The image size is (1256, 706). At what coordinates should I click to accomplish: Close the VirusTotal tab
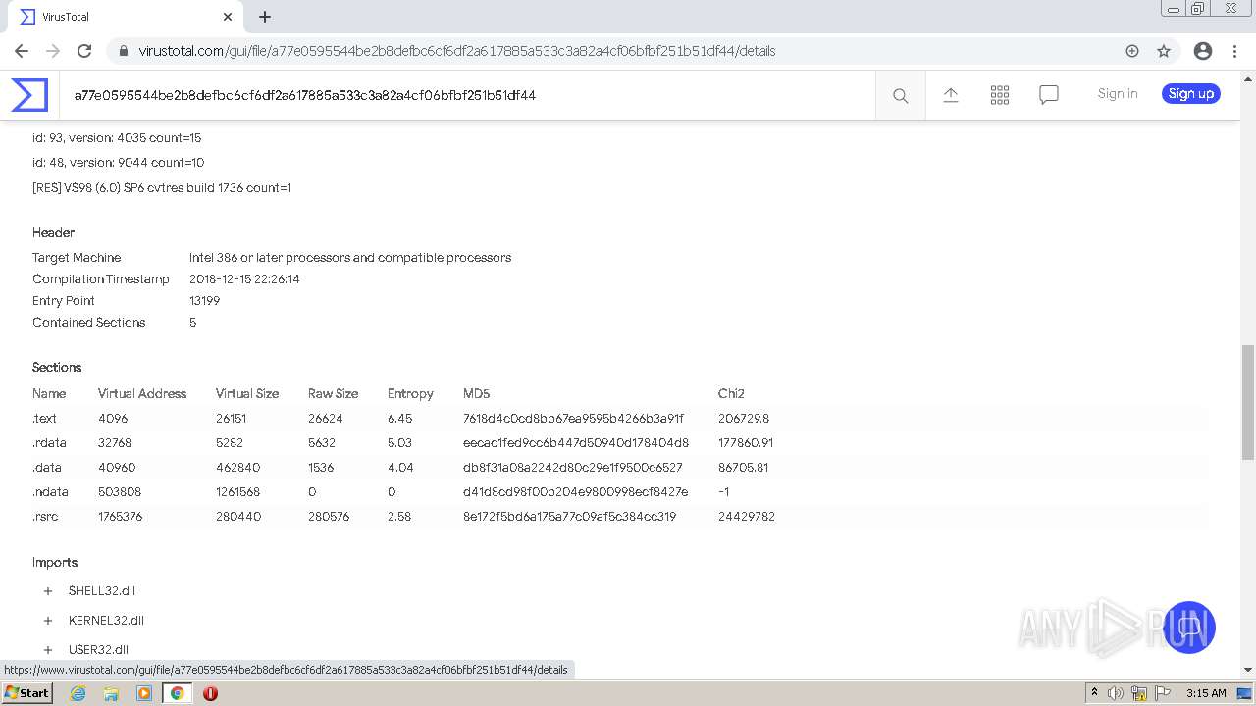(x=228, y=17)
